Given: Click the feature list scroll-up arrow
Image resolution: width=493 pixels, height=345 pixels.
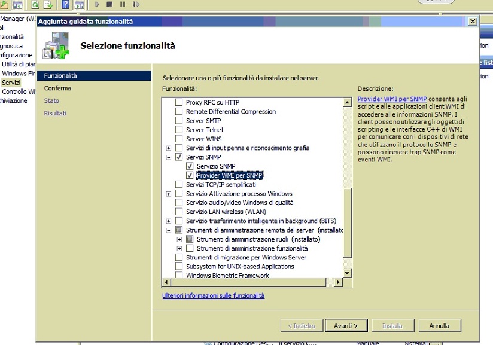Looking at the screenshot, I should 347,102.
